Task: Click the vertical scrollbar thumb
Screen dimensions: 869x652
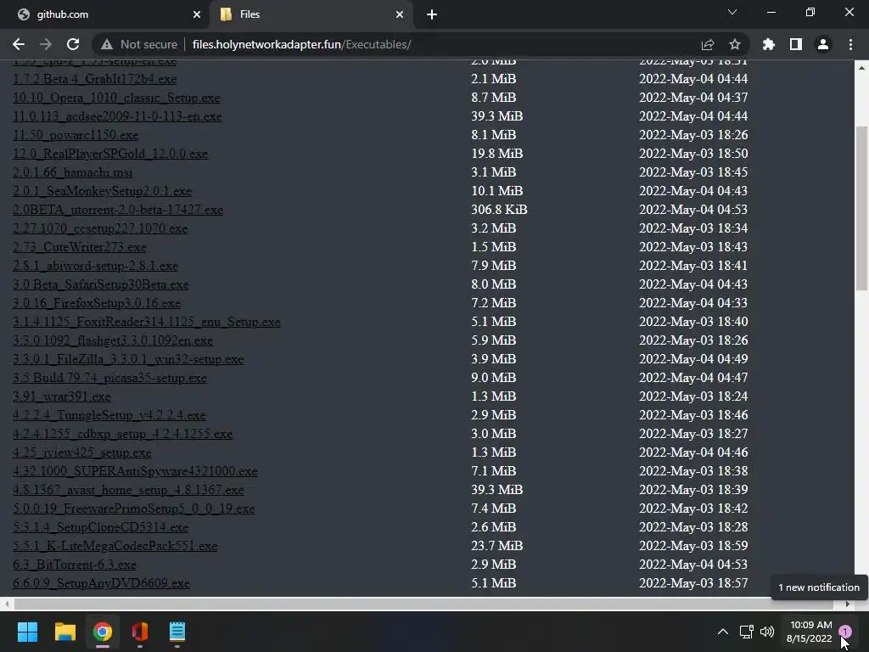Action: pos(861,208)
